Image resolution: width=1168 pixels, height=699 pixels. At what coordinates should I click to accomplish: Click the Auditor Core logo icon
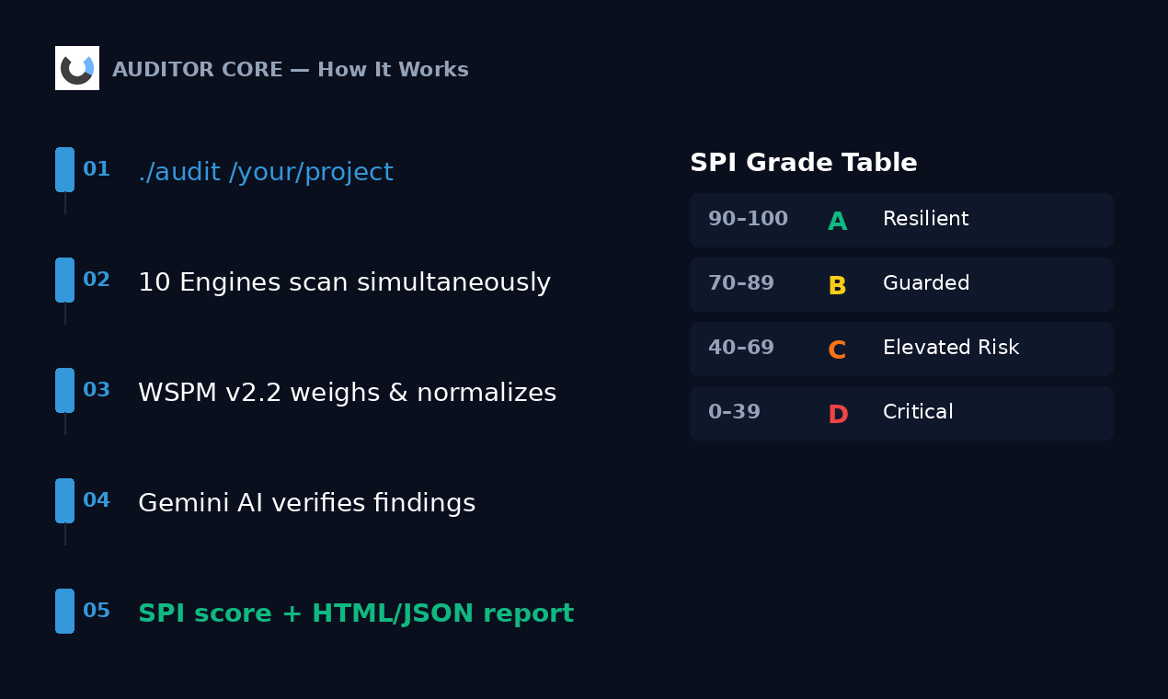tap(76, 67)
